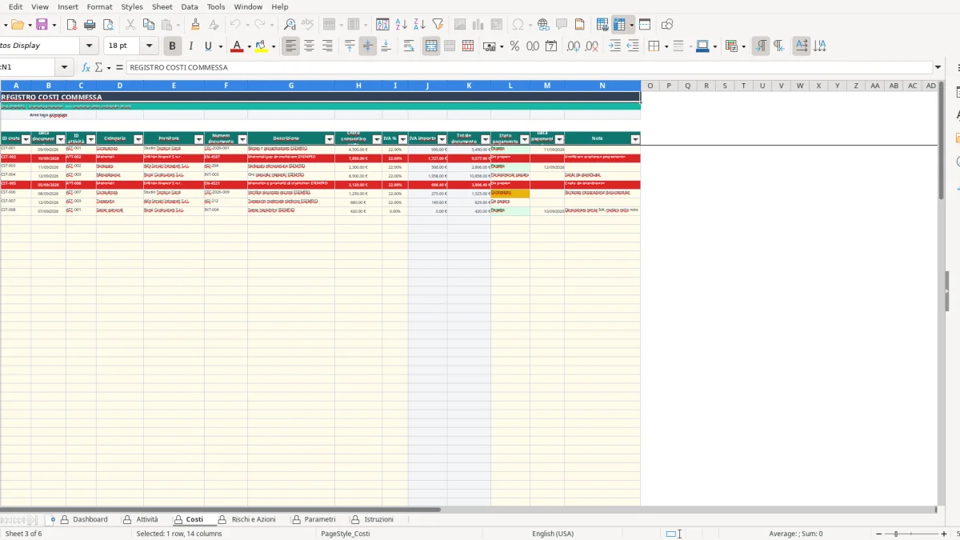Align the cell content to top

350,46
